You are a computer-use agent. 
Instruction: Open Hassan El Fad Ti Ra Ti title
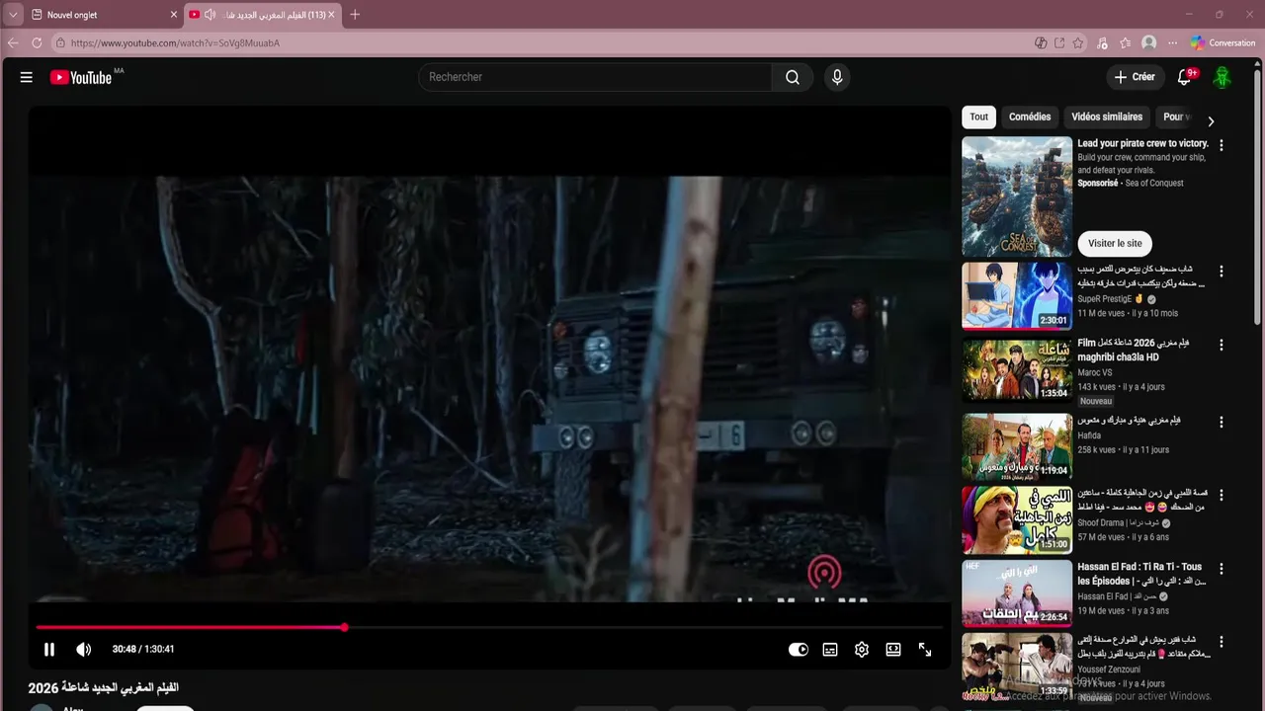(x=1141, y=574)
